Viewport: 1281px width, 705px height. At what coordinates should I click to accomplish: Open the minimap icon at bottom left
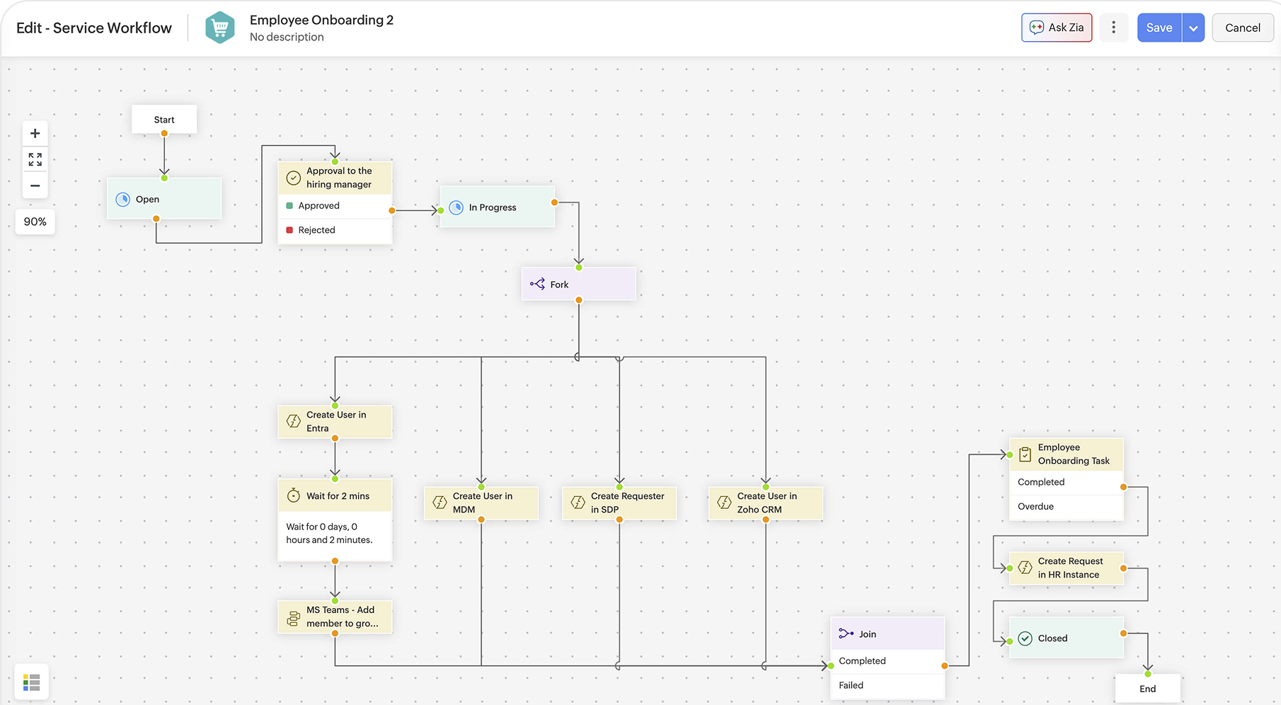coord(31,681)
